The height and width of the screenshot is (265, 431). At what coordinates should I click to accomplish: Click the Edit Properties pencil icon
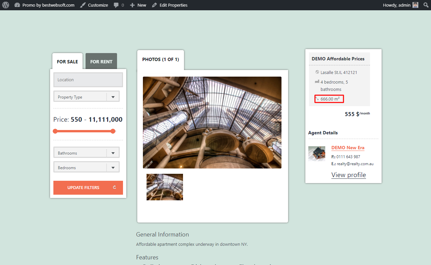(154, 5)
